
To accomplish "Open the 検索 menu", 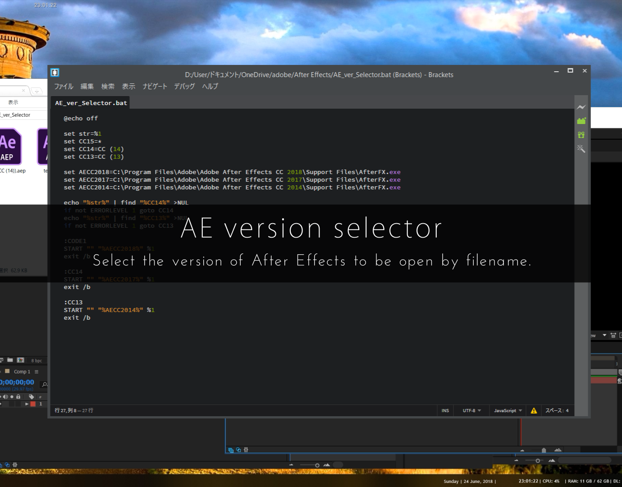I will pyautogui.click(x=108, y=86).
